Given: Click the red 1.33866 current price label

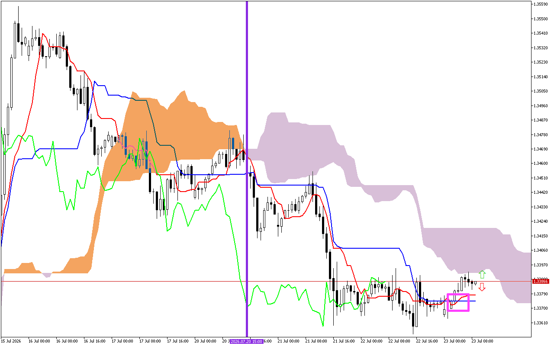Looking at the screenshot, I should 541,282.
